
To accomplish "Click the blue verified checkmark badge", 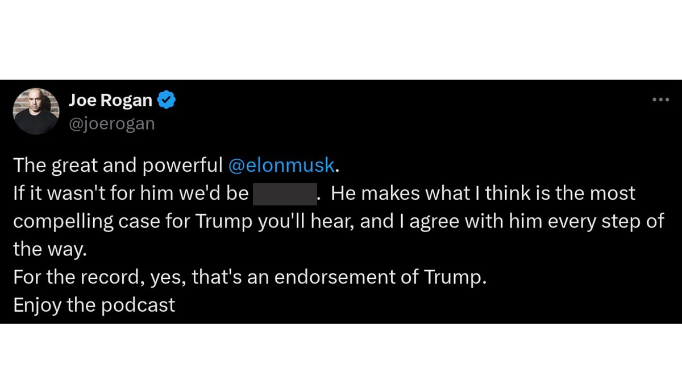I will tap(167, 100).
